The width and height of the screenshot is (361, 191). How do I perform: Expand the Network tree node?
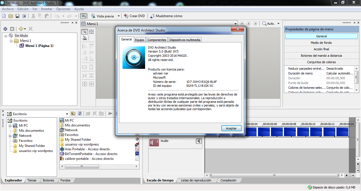click(x=10, y=136)
